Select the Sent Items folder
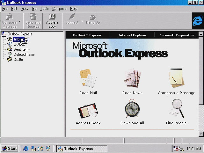 (22, 49)
